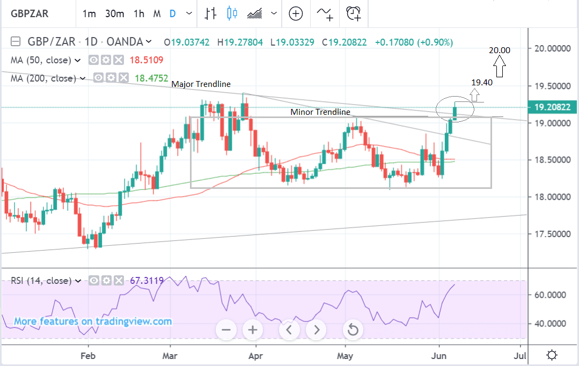Select the bar chart style icon
Screen dimensions: 579x366
click(211, 13)
